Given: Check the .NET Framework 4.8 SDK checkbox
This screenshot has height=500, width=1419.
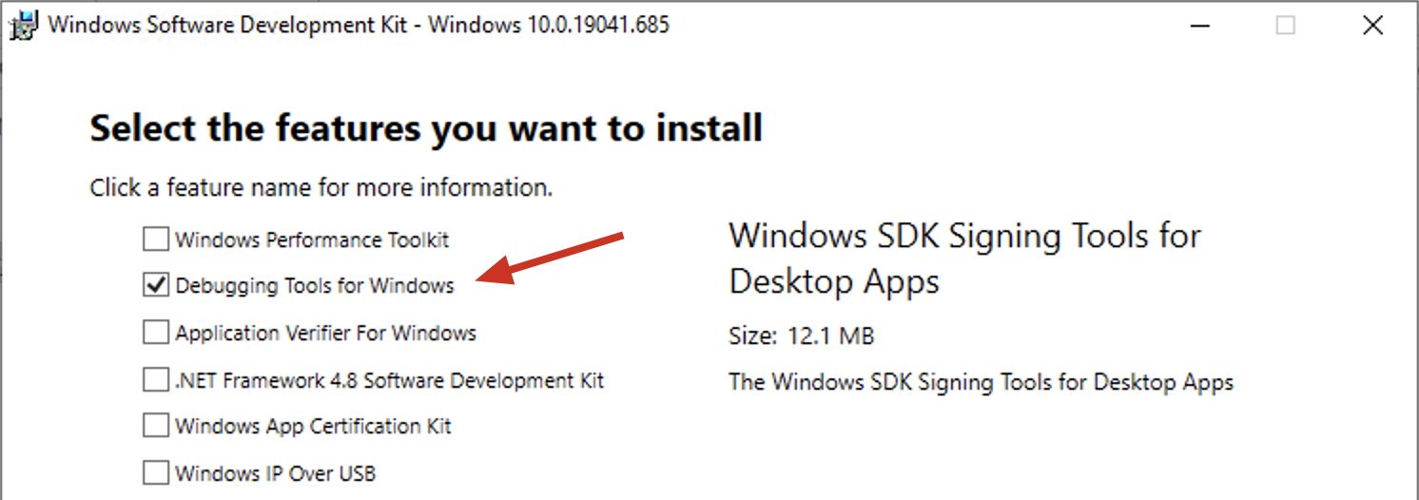Looking at the screenshot, I should [x=155, y=380].
